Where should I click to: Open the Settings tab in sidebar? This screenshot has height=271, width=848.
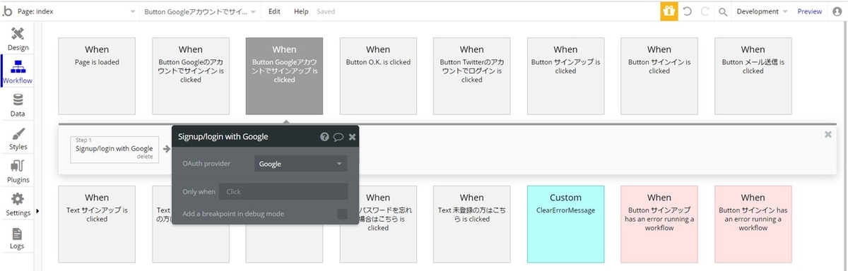[18, 204]
